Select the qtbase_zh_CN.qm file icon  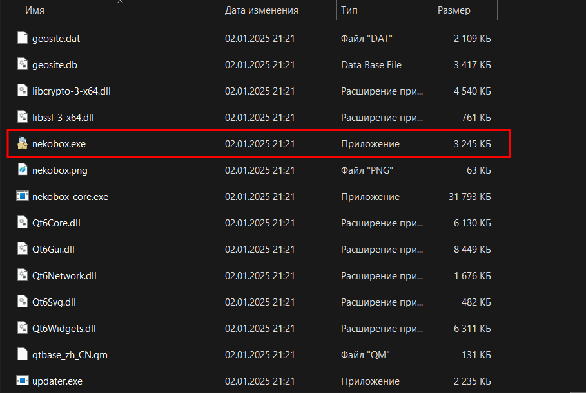point(23,355)
